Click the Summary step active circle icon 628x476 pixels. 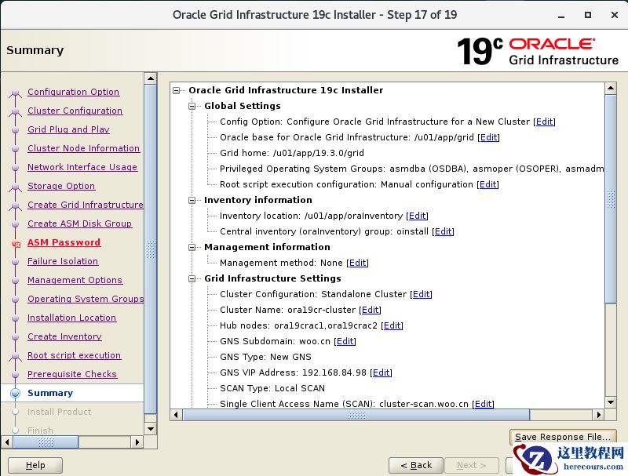15,393
